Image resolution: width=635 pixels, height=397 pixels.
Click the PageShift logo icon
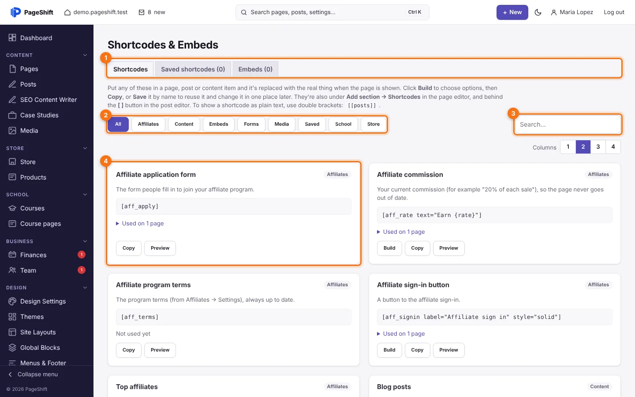(15, 12)
